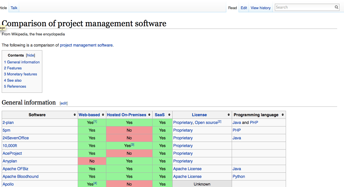Open the SaaS header link

pos(160,115)
